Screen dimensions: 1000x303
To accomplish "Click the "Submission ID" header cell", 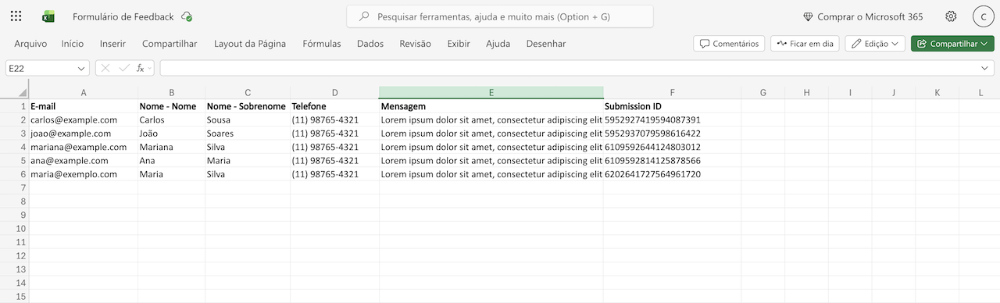I will pyautogui.click(x=672, y=106).
